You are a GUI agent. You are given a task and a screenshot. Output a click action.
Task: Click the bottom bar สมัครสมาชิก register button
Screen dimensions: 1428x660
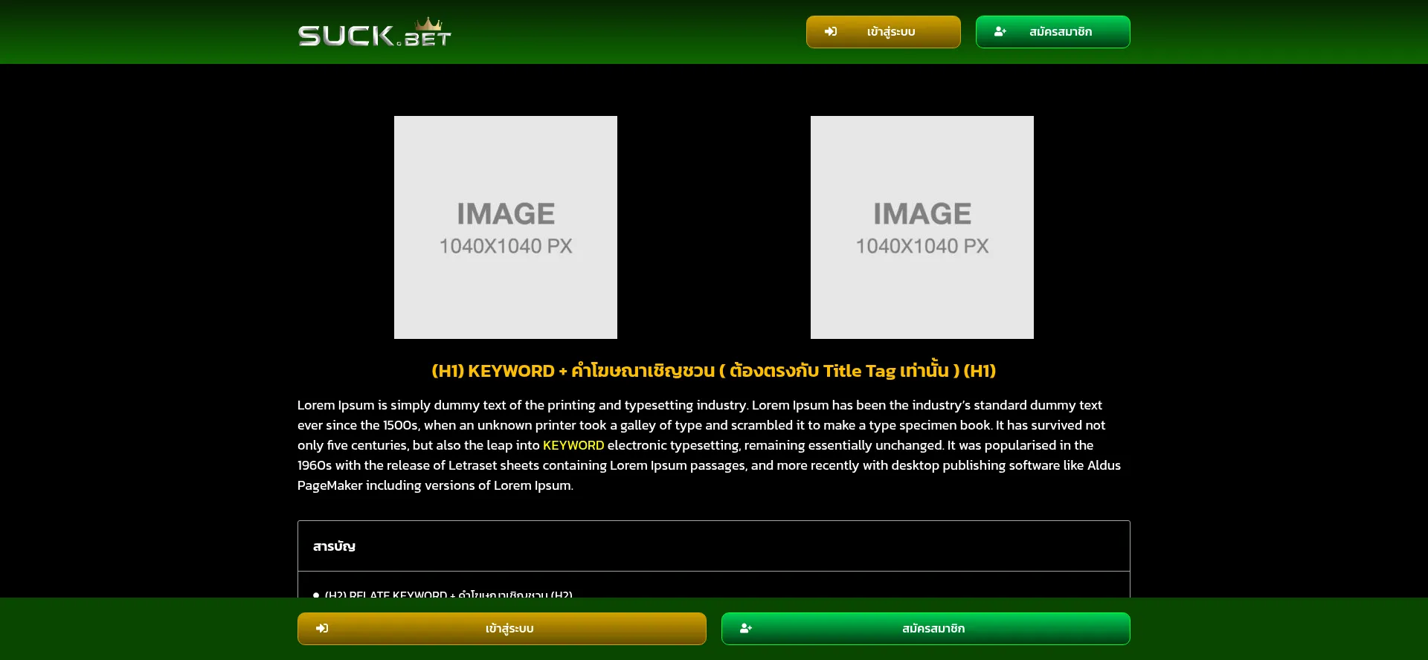pos(926,629)
